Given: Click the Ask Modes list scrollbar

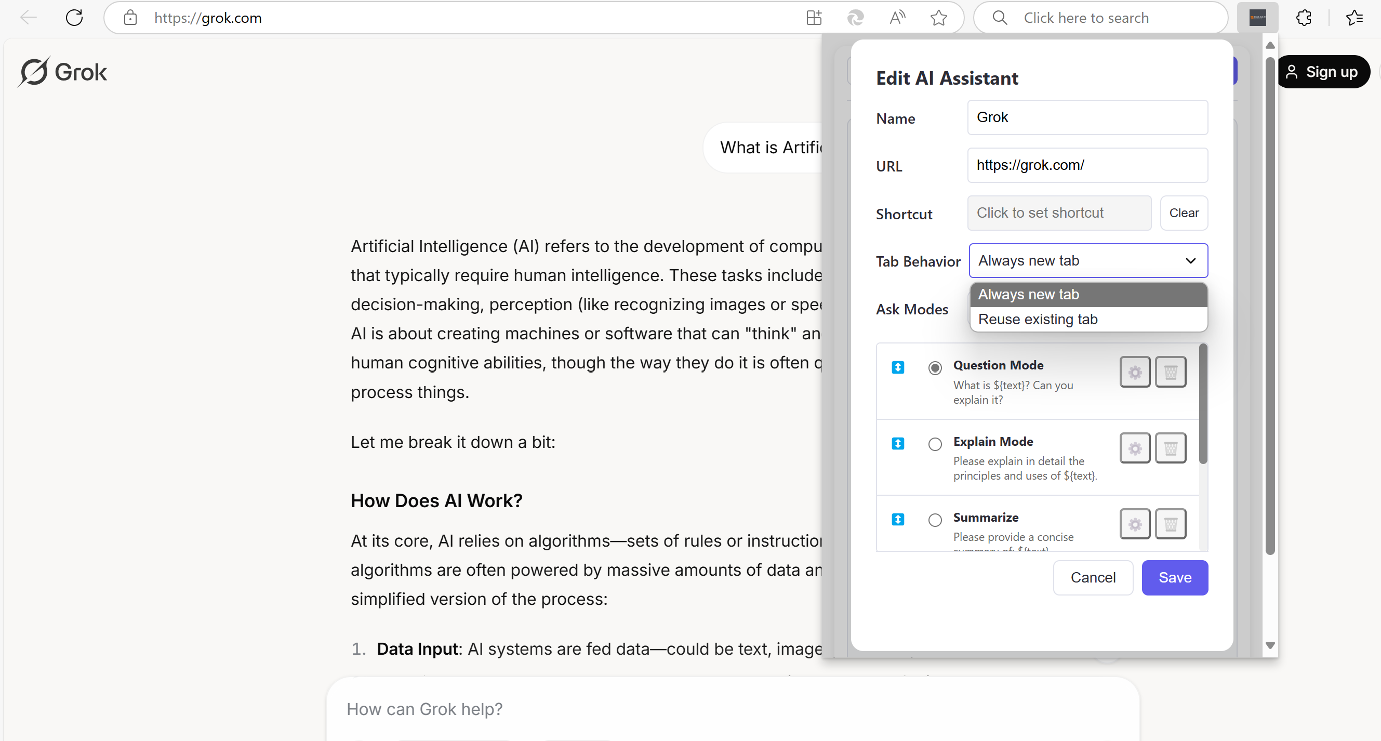Looking at the screenshot, I should click(x=1202, y=405).
